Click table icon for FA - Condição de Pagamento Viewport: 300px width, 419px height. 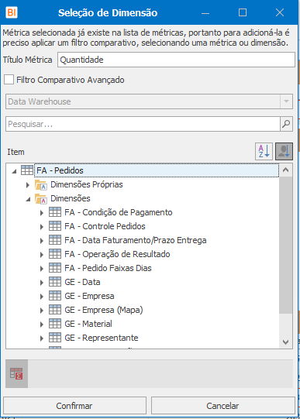[55, 212]
